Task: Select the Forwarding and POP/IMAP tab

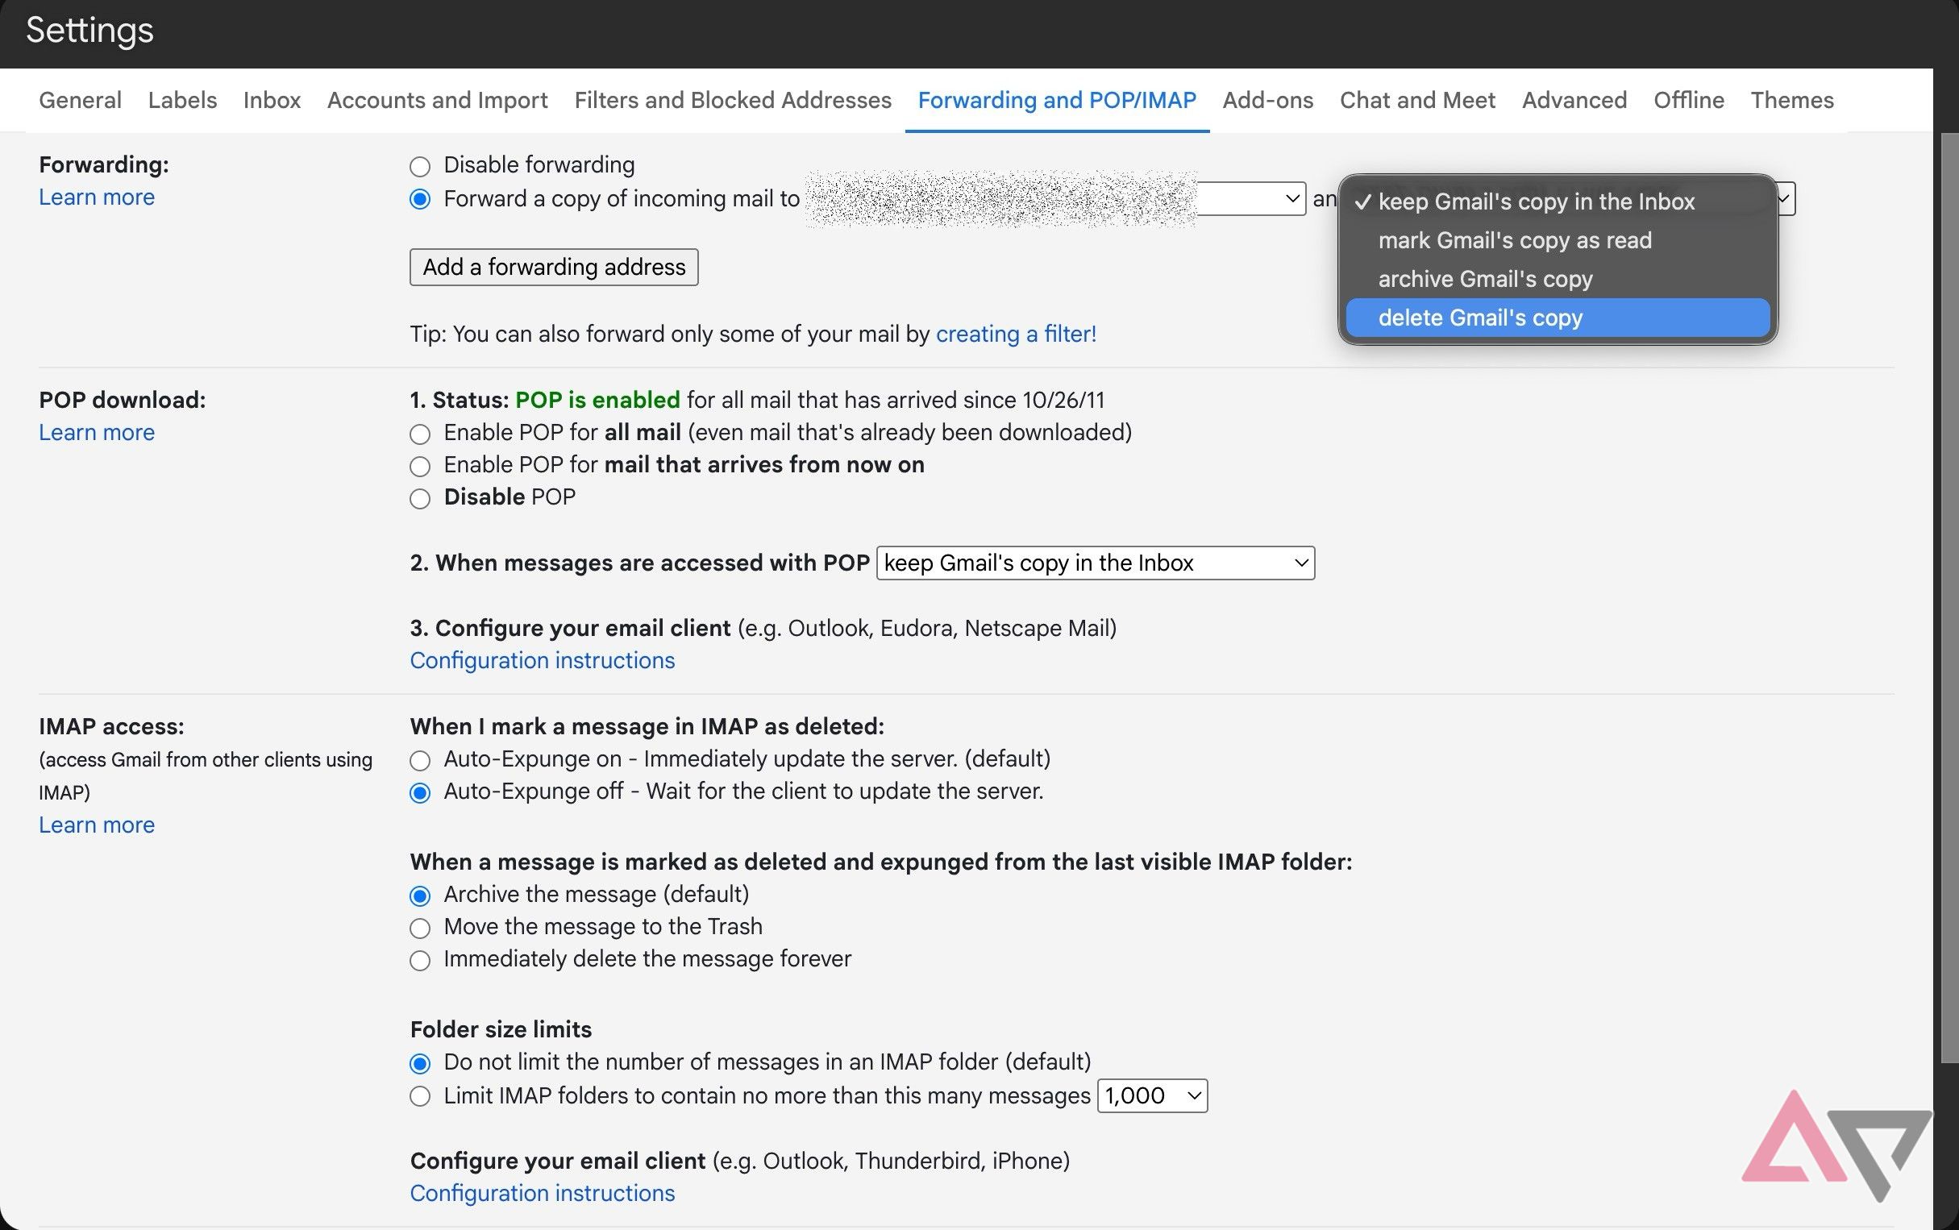Action: (x=1057, y=100)
